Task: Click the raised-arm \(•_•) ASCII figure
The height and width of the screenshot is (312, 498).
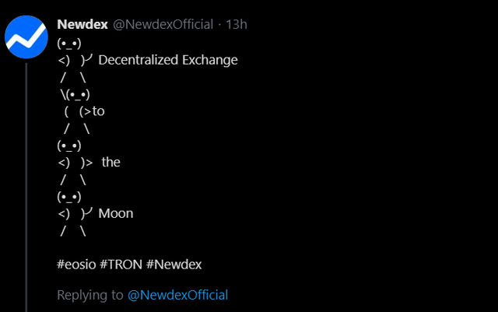Action: tap(75, 94)
